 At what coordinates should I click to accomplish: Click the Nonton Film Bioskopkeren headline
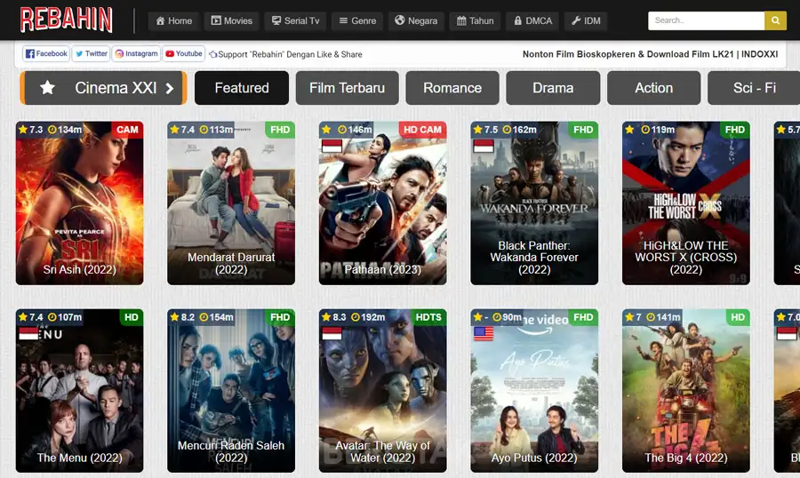tap(650, 54)
